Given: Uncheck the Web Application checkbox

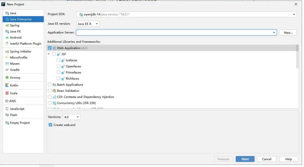Looking at the screenshot, I should (50, 48).
